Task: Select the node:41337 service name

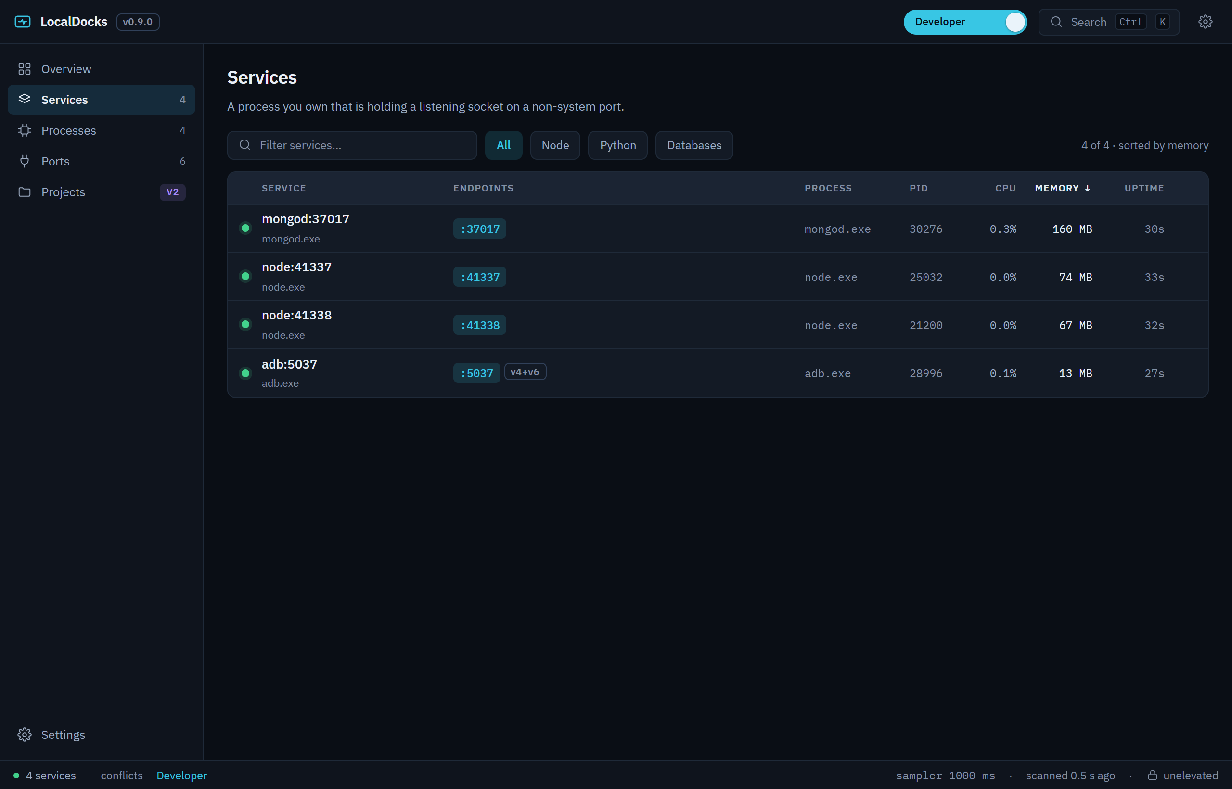Action: click(296, 267)
